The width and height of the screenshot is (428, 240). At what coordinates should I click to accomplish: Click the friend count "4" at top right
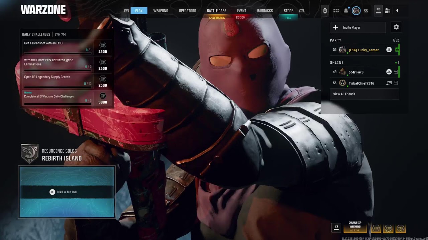point(397,11)
